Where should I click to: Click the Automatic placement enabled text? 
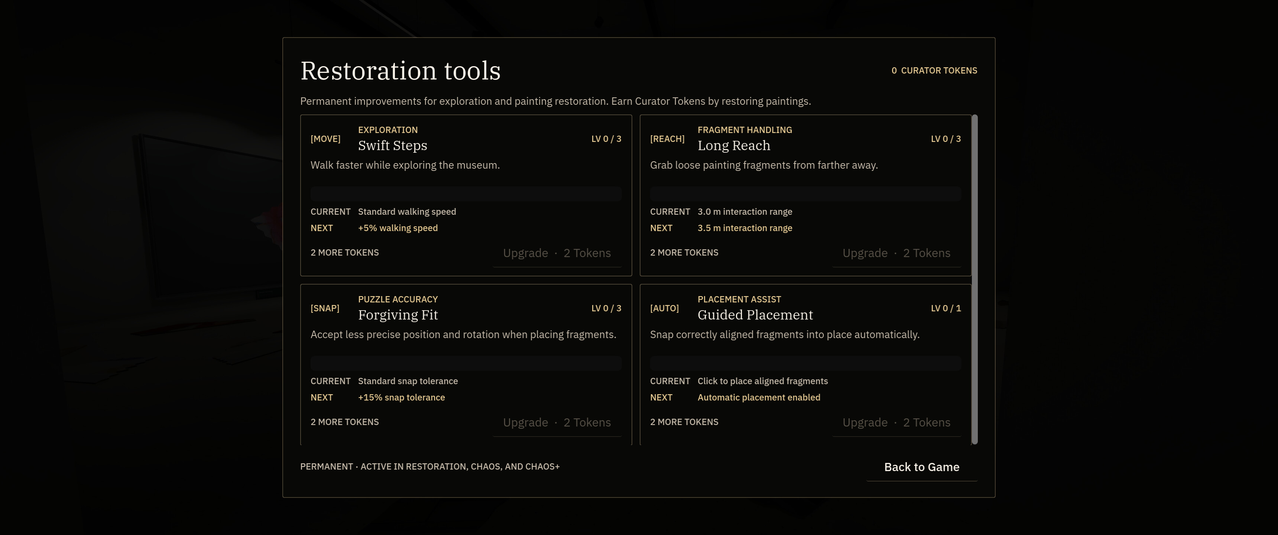point(759,398)
